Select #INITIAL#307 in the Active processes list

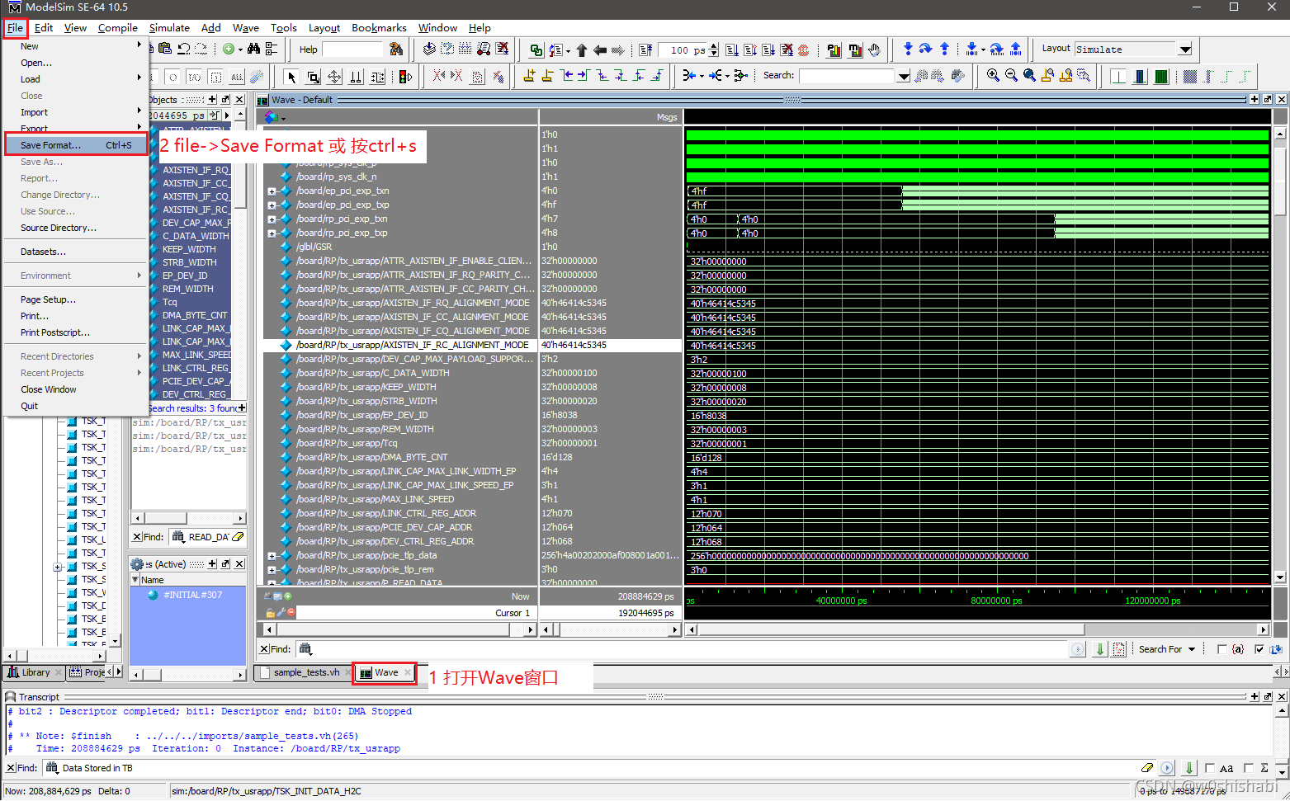[x=192, y=595]
